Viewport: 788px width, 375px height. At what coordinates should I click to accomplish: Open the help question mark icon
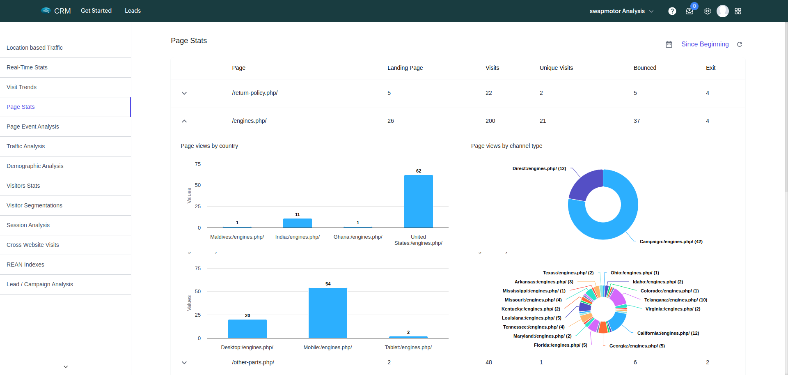[672, 11]
